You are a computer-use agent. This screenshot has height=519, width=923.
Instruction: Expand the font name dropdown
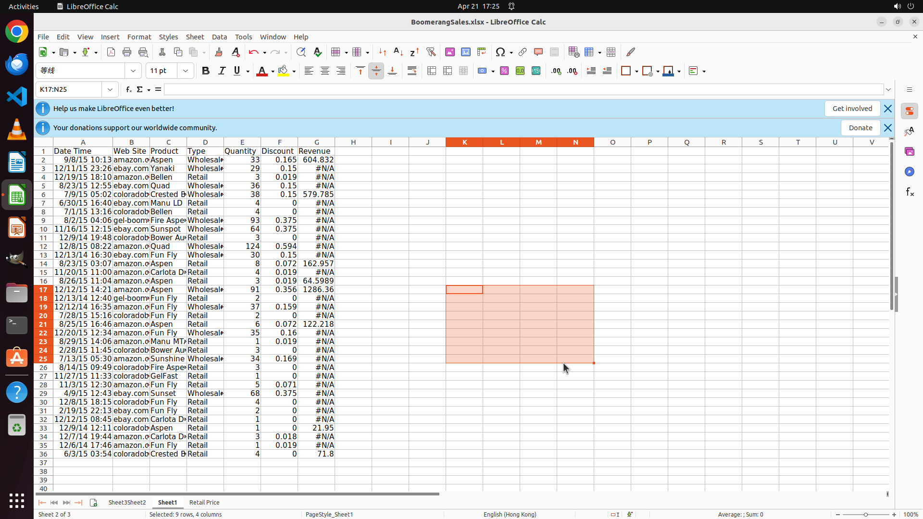[133, 71]
